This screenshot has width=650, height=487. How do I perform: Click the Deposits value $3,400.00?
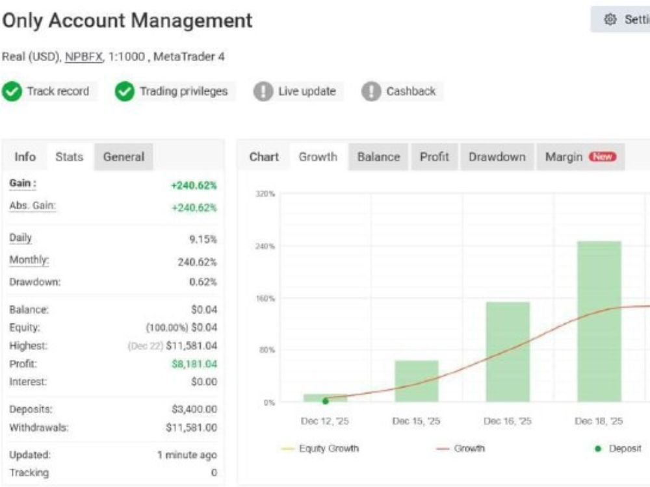tap(194, 409)
